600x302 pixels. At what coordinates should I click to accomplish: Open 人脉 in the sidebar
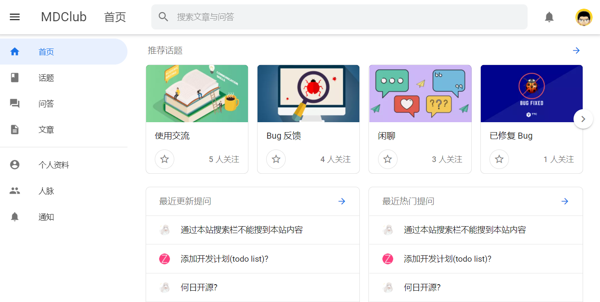tap(64, 191)
